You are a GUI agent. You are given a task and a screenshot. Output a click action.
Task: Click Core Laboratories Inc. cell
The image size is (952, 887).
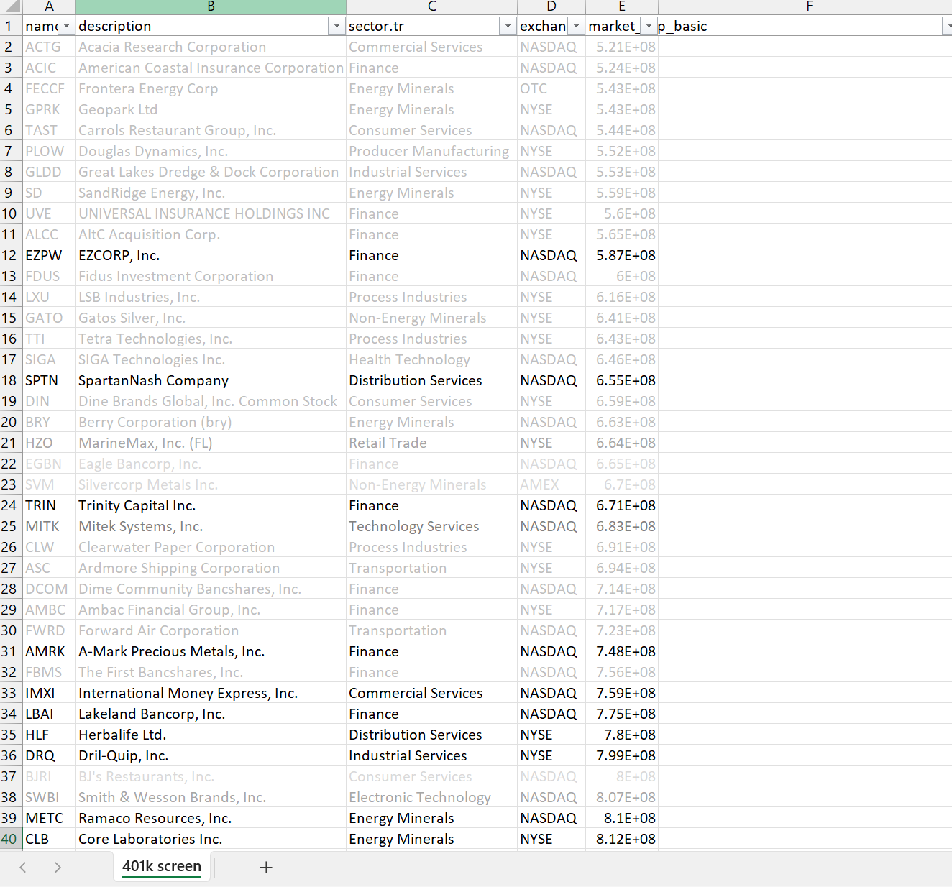[211, 839]
